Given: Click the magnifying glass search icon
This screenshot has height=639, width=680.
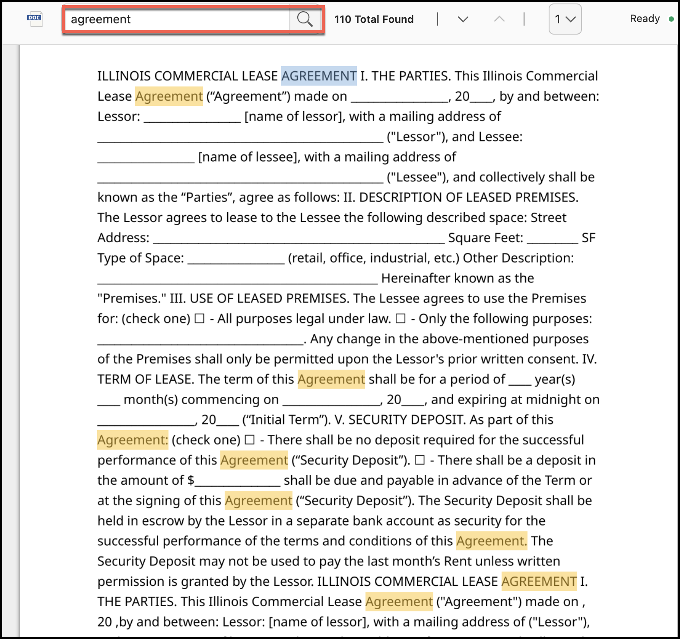Looking at the screenshot, I should click(x=305, y=19).
